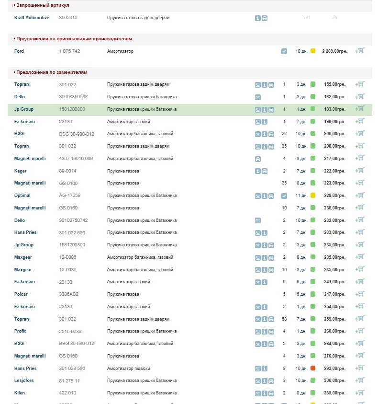
Task: Open the Lesjofors brand link
Action: coord(24,381)
